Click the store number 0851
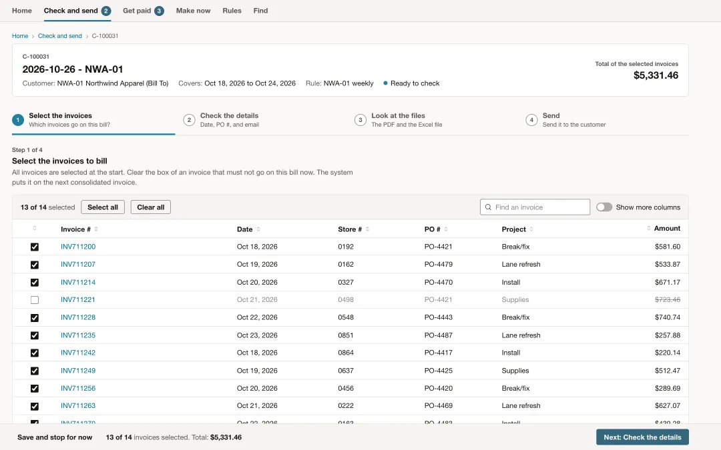The height and width of the screenshot is (450, 721). point(346,335)
